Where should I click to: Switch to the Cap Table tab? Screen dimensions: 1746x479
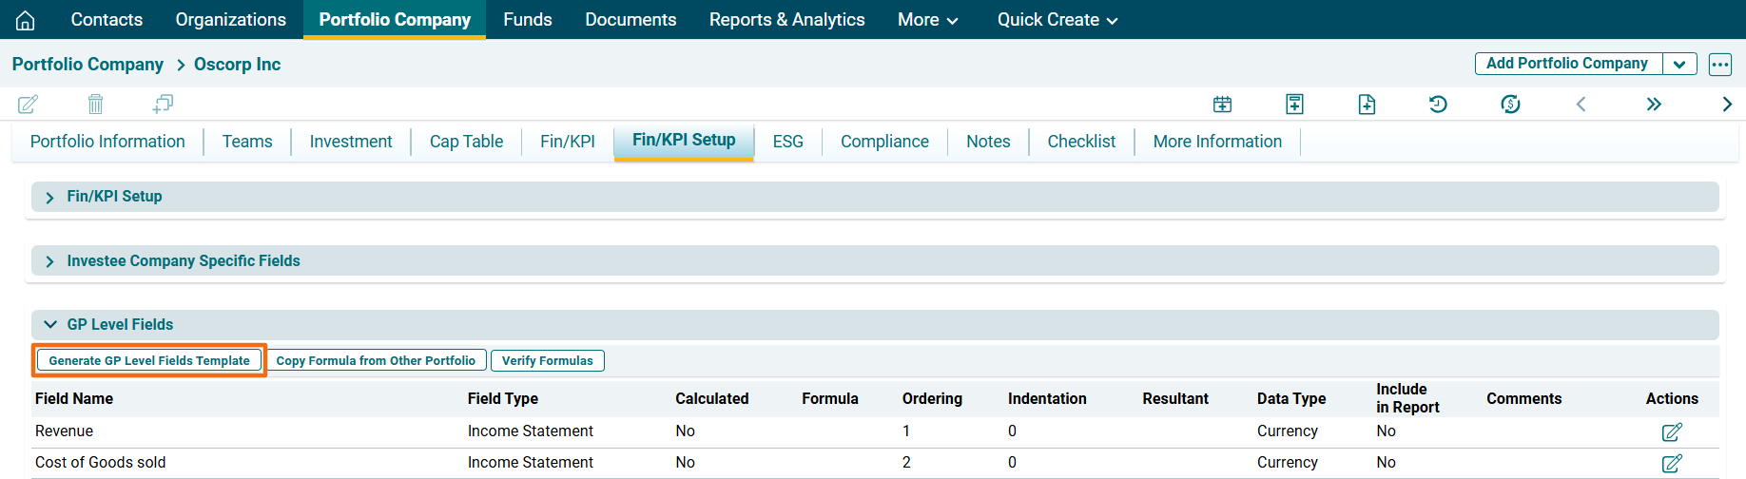(x=466, y=142)
